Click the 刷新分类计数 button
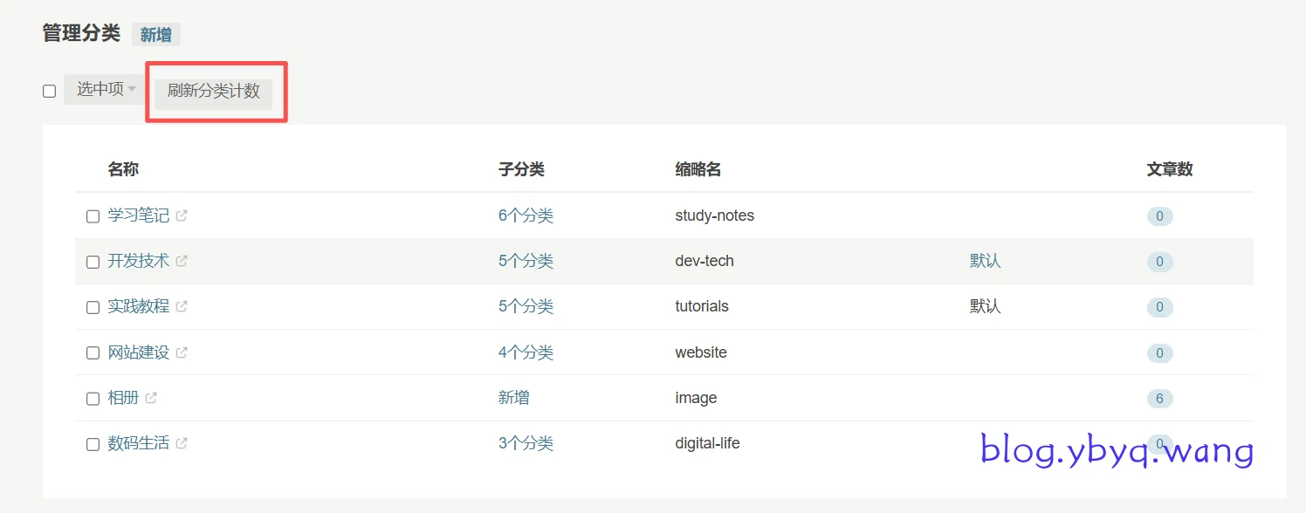 [x=214, y=92]
